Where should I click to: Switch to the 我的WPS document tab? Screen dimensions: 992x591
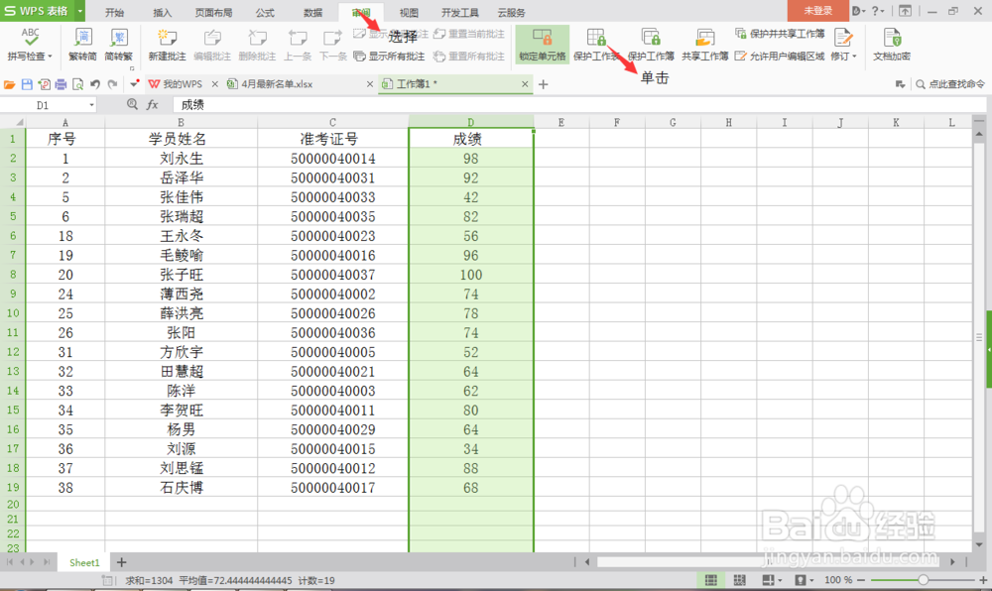pos(183,84)
